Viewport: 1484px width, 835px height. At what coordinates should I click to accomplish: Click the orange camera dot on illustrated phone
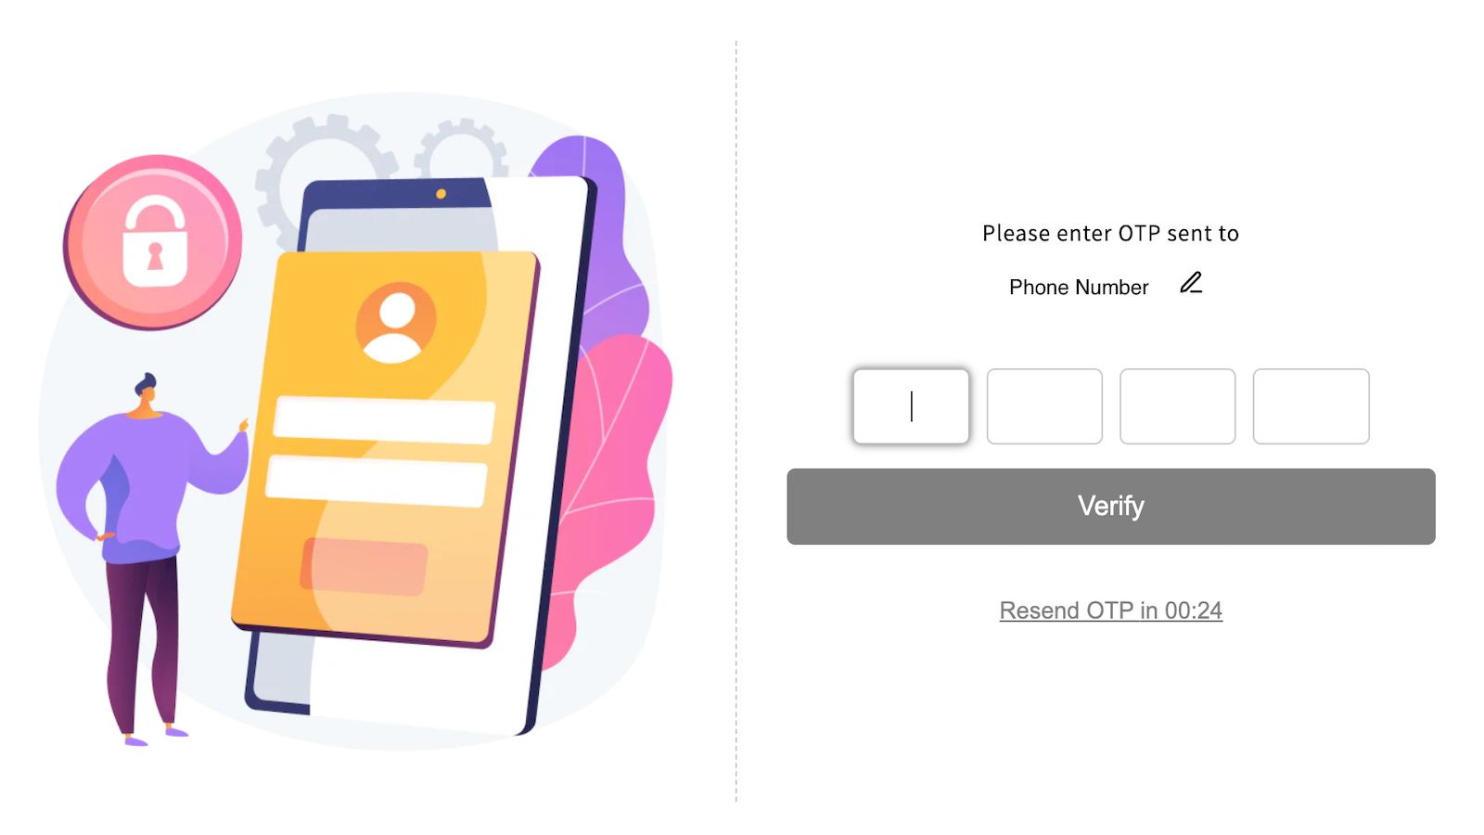[x=441, y=194]
